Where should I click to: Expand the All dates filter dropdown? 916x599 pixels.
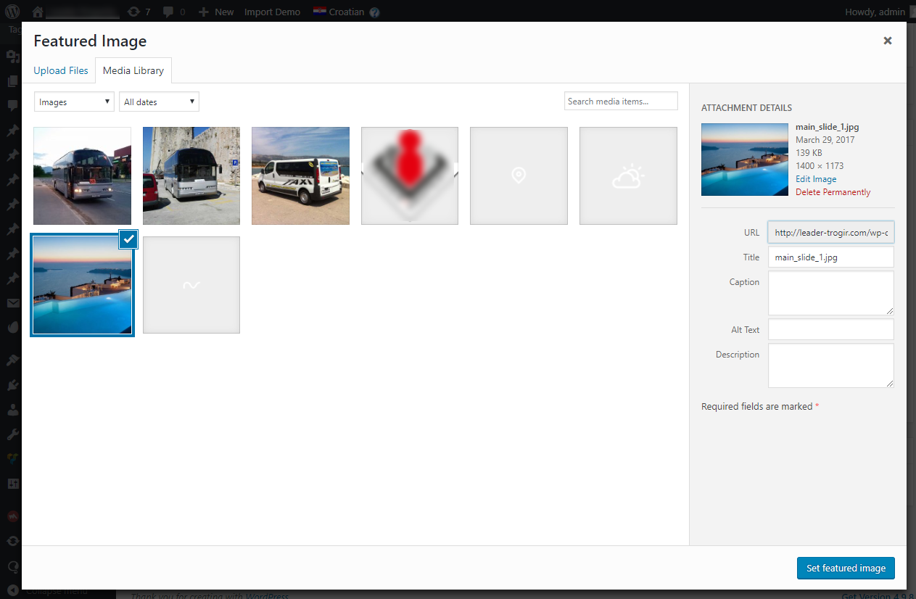click(159, 102)
